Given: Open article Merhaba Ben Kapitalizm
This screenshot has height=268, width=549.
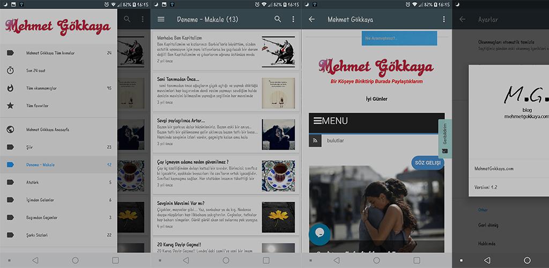Looking at the screenshot, I should [226, 50].
